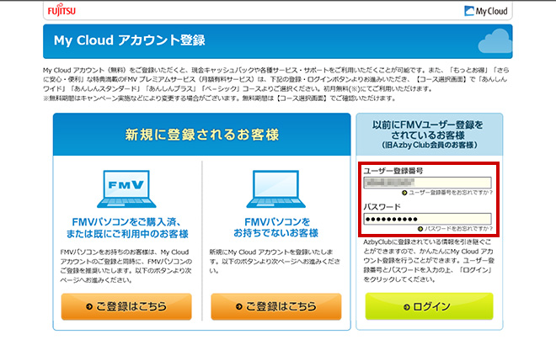
Task: Click ご登録はこちら under FMVパソコンをご購入済
Action: [126, 306]
